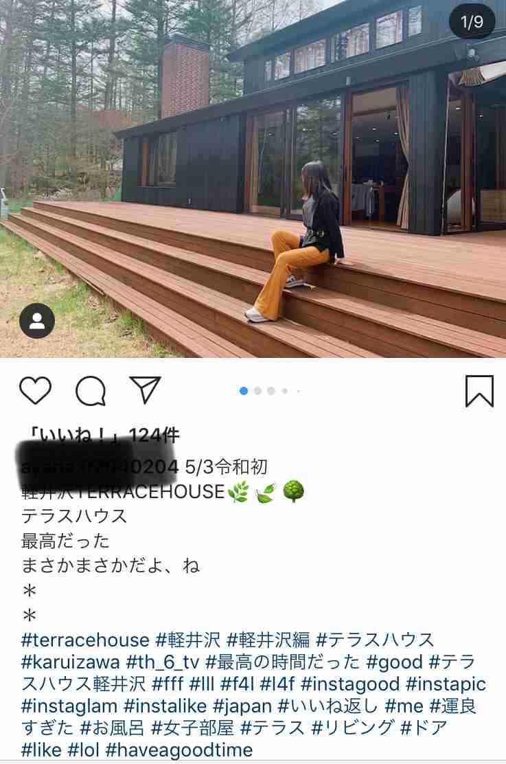Viewport: 506px width, 764px height.
Task: Open hashtag #最高の時間だった
Action: click(282, 662)
